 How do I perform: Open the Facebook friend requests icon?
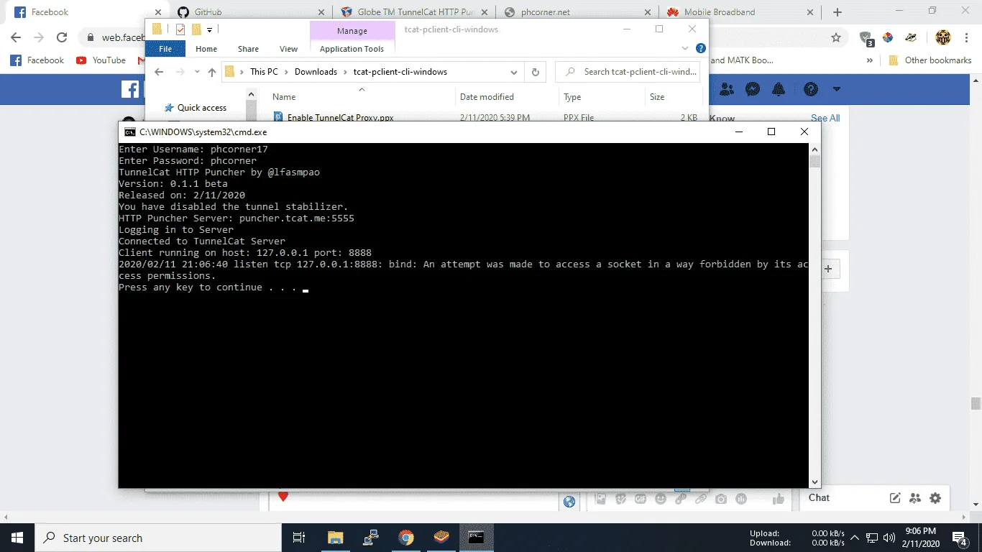tap(727, 89)
